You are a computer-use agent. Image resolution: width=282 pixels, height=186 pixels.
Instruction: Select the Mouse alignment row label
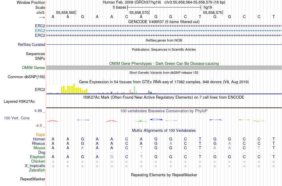[x=39, y=148]
